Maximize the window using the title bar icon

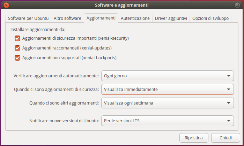tap(238, 5)
